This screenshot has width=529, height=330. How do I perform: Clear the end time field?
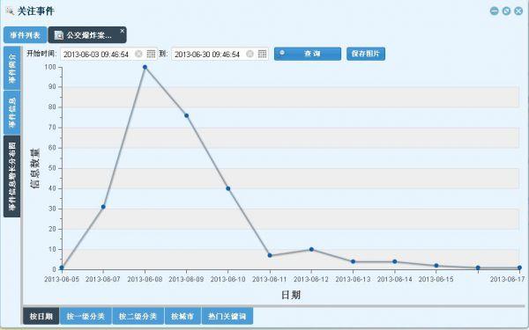click(x=250, y=54)
